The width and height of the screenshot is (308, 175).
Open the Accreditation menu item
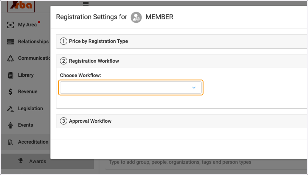[x=33, y=142]
